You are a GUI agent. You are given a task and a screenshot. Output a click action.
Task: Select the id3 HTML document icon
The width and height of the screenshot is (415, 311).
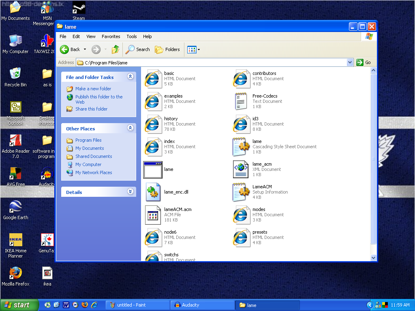point(242,124)
